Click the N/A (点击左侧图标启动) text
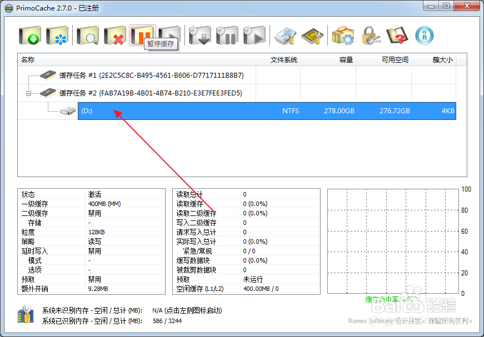The height and width of the screenshot is (337, 484). coord(187,310)
